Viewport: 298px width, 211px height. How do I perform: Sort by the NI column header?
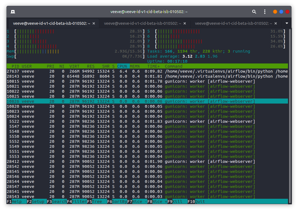click(62, 66)
